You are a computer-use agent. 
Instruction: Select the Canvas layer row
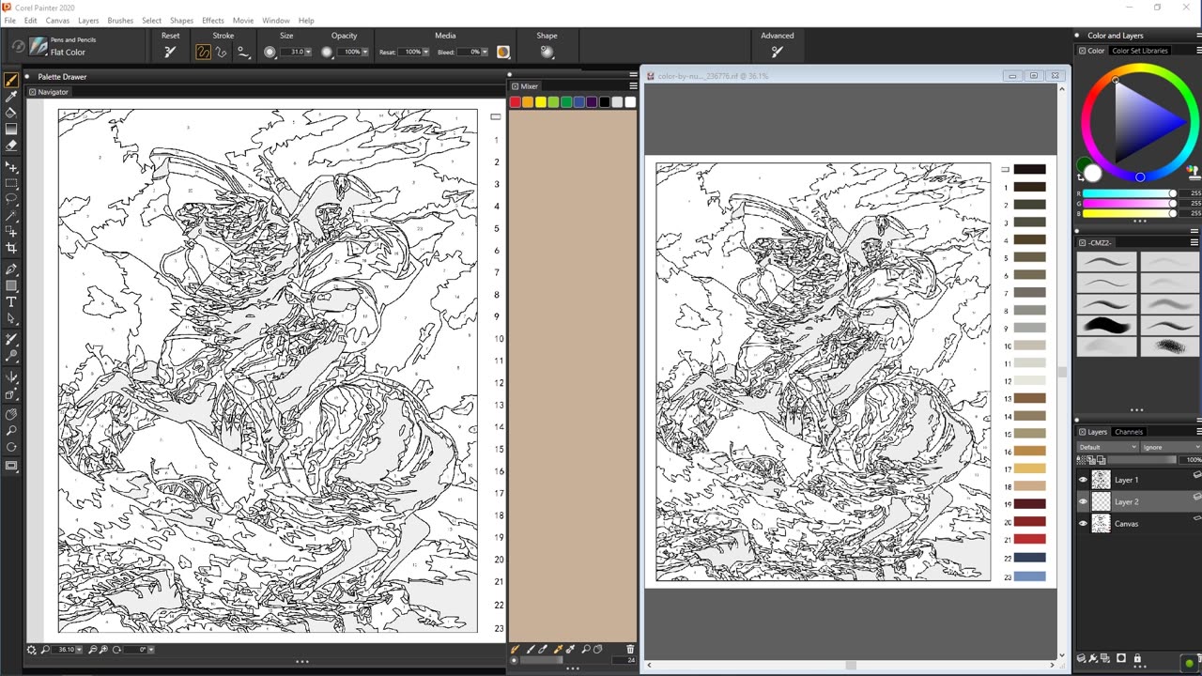pos(1138,524)
